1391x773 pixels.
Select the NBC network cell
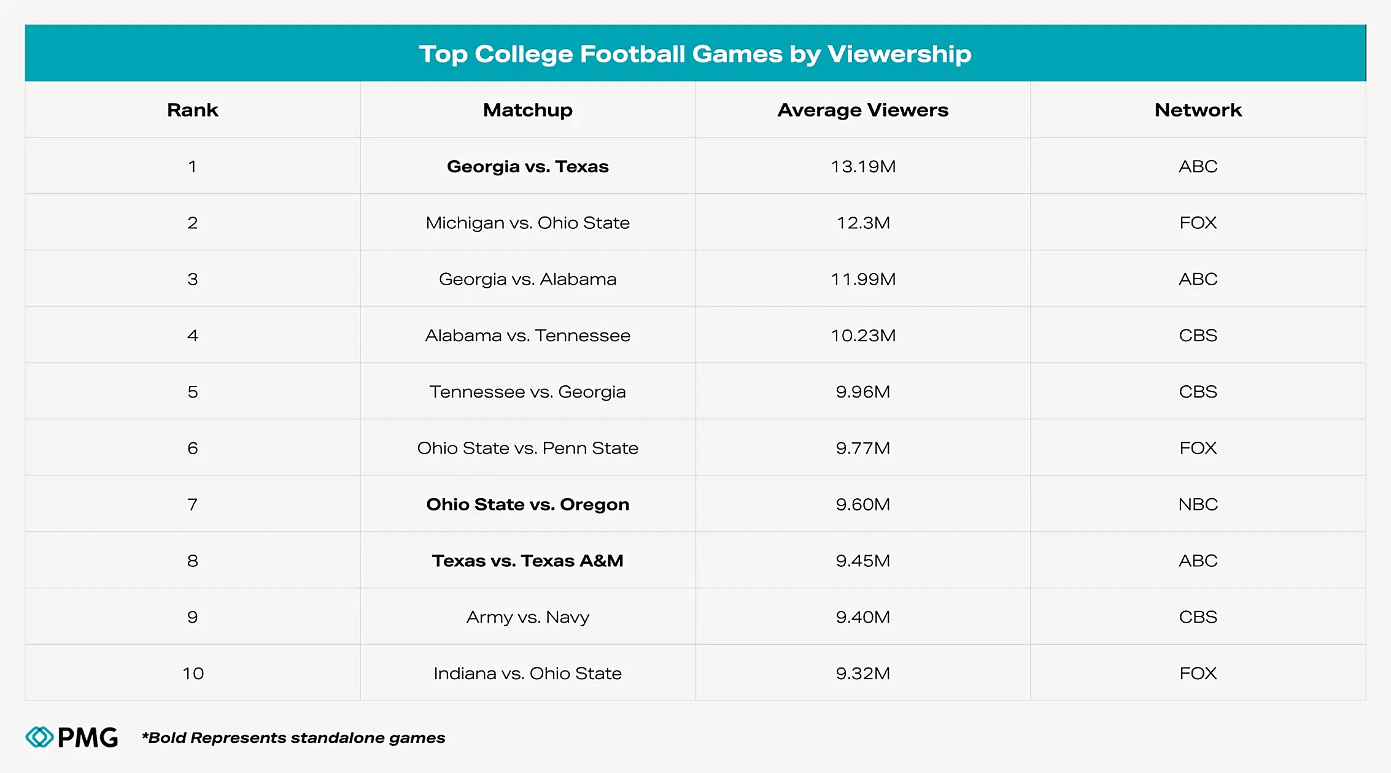pyautogui.click(x=1198, y=504)
